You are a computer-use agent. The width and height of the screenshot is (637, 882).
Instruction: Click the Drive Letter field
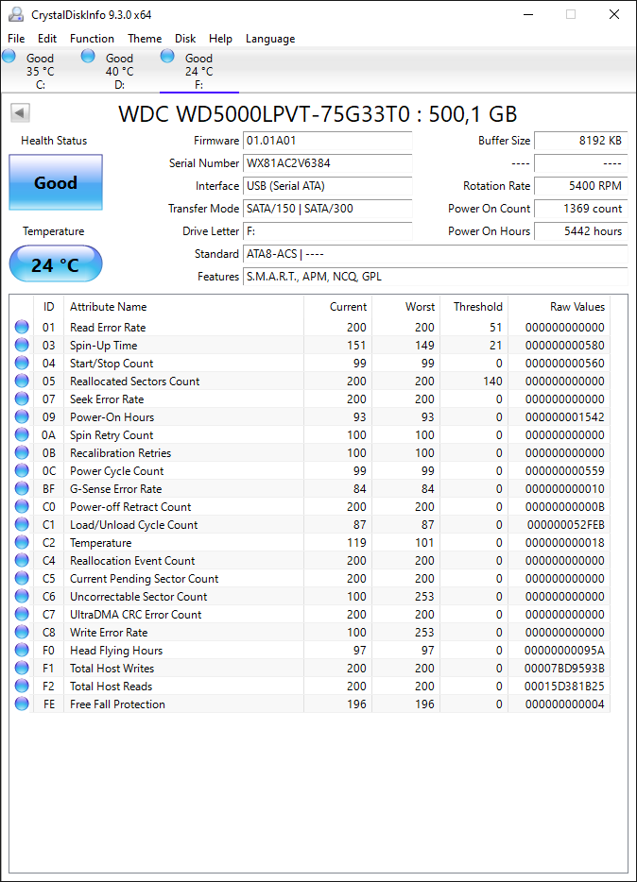(328, 231)
